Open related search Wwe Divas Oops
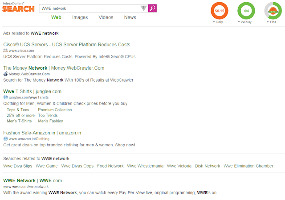Viewport: 285px width, 200px height. [x=77, y=166]
